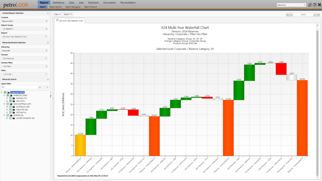Open the Documents menu
322x181 pixels.
109,3
